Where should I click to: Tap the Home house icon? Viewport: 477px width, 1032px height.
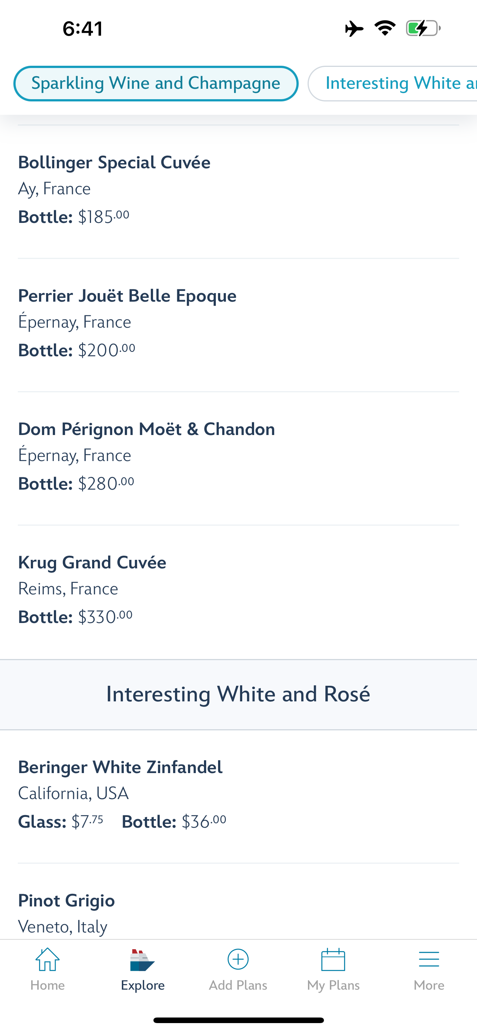pyautogui.click(x=47, y=960)
